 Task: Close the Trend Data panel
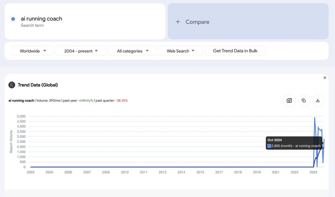(x=325, y=78)
